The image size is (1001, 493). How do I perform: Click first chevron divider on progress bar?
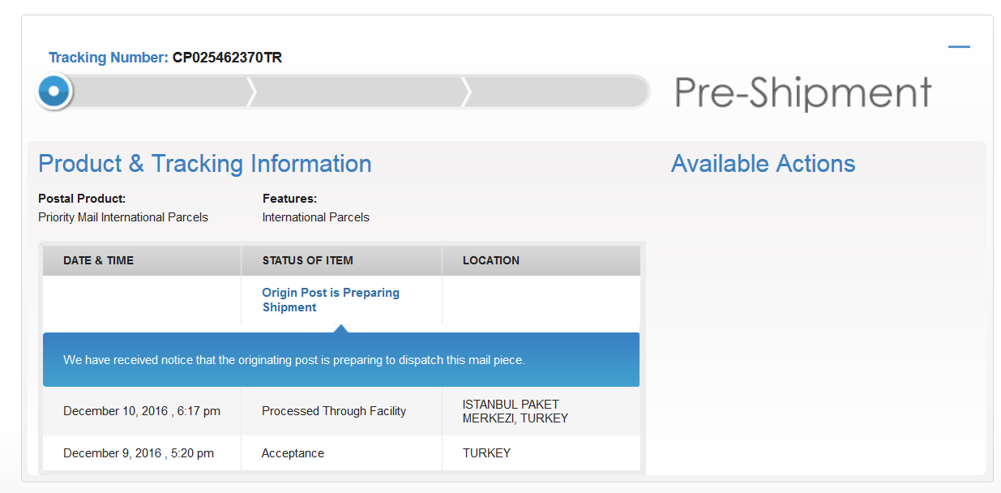pos(251,92)
